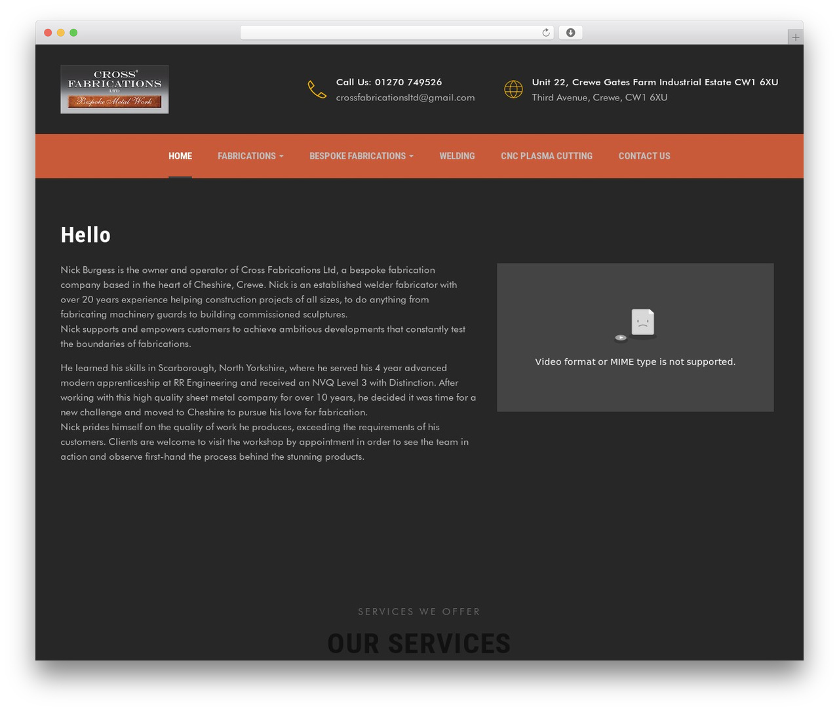The image size is (839, 711).
Task: Reload the page with the refresh icon
Action: [545, 33]
